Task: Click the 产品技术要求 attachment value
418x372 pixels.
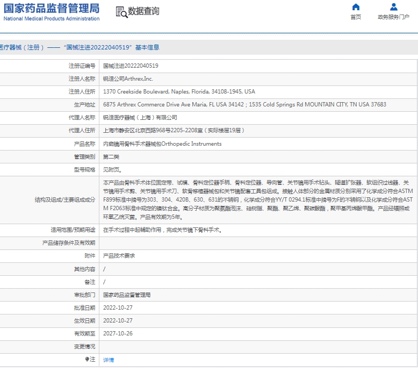Action: pos(119,256)
